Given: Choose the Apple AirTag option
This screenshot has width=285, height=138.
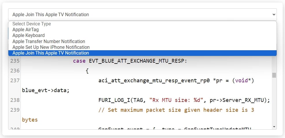Looking at the screenshot, I should pyautogui.click(x=142, y=29).
